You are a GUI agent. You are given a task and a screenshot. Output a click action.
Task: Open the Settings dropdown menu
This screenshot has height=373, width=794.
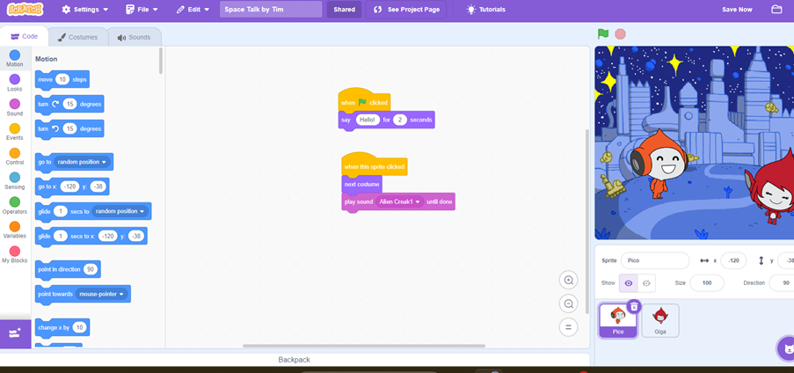pos(85,10)
